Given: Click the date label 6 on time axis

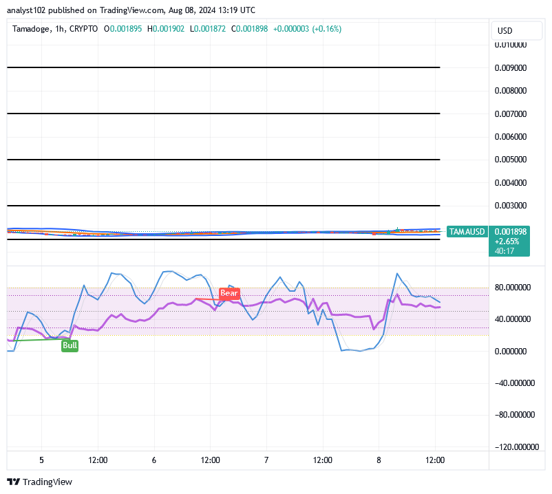Looking at the screenshot, I should pos(154,460).
